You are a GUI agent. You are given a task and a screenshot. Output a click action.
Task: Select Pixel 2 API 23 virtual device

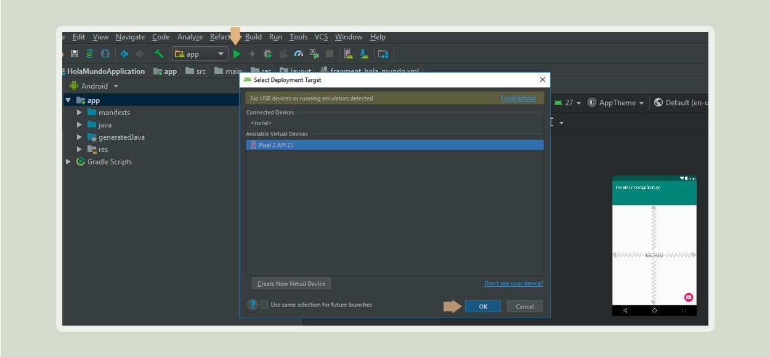click(395, 145)
